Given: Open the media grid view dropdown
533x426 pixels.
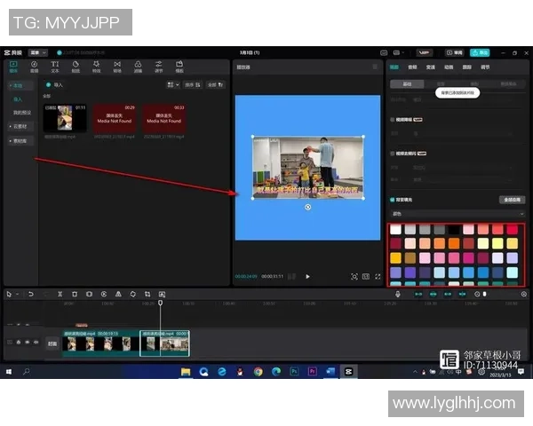Looking at the screenshot, I should coord(173,85).
